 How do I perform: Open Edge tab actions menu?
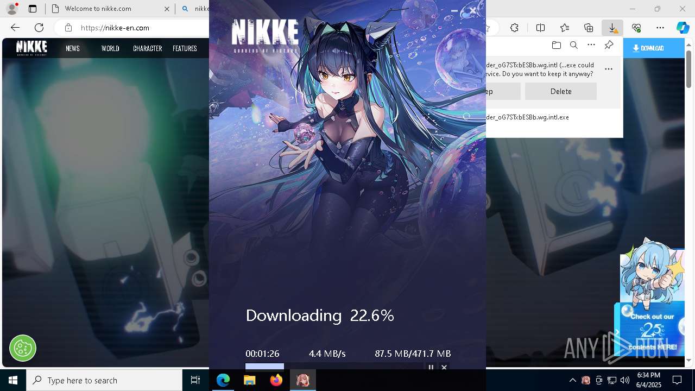point(33,9)
